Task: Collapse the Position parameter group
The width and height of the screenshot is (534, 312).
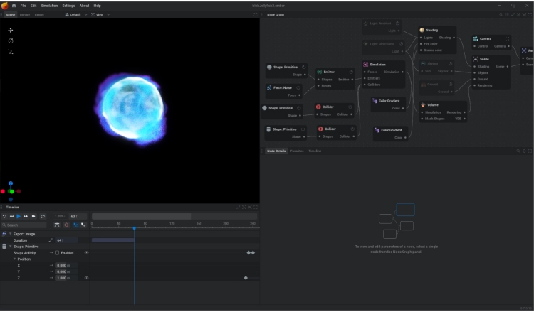Action: tap(14, 259)
